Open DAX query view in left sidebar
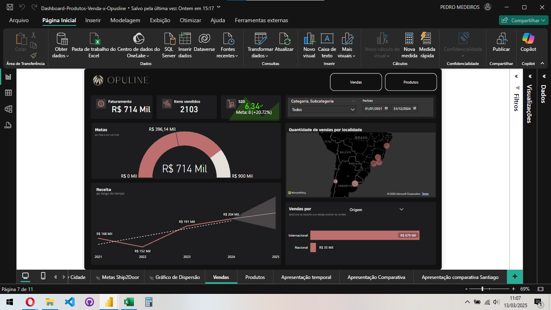 [x=8, y=125]
